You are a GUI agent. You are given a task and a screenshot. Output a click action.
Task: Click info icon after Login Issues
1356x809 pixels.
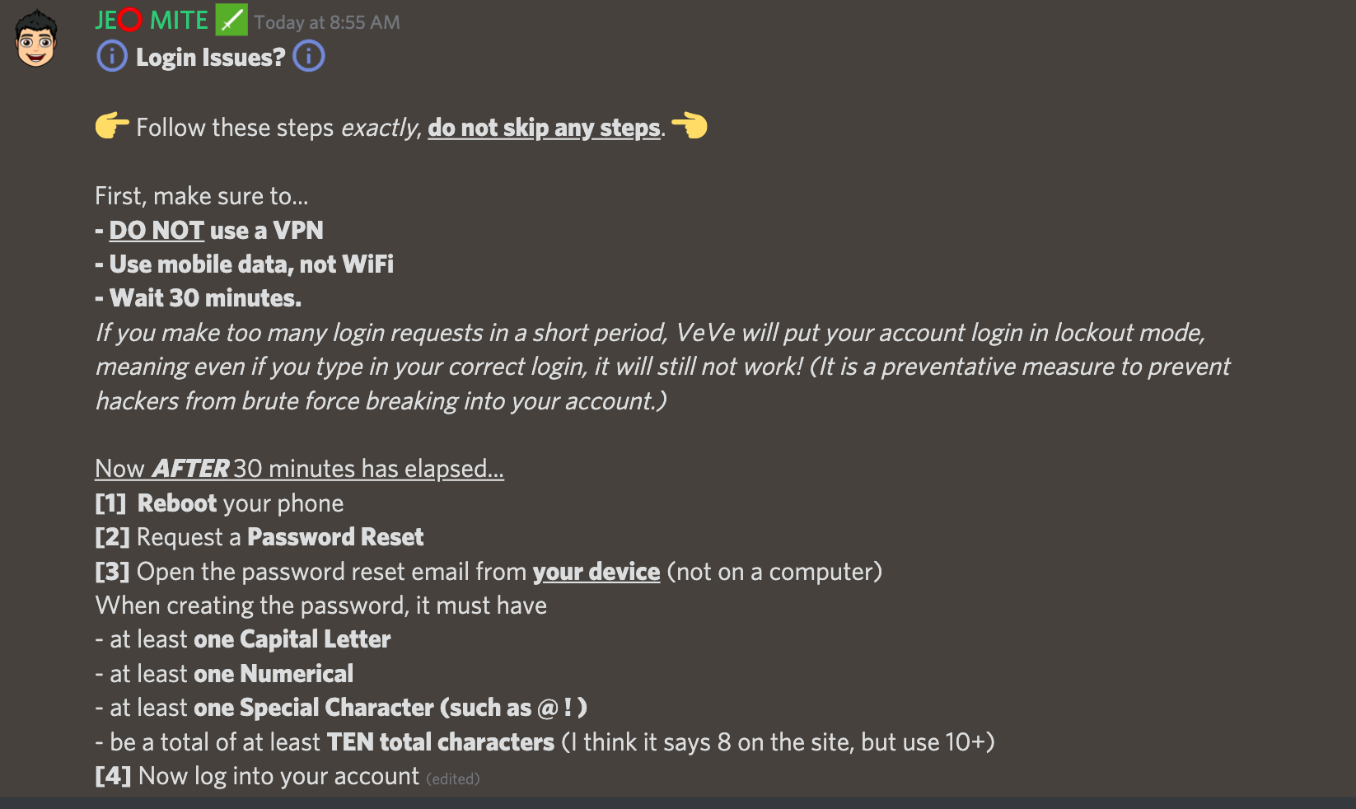(309, 57)
